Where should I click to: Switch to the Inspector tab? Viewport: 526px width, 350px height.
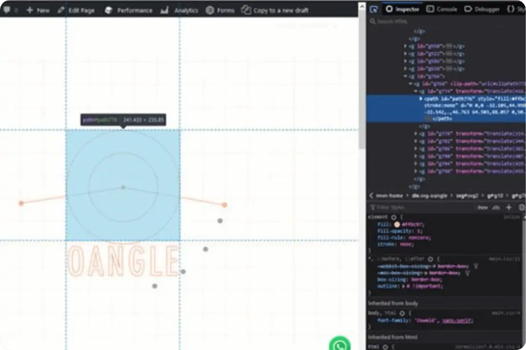pyautogui.click(x=402, y=9)
